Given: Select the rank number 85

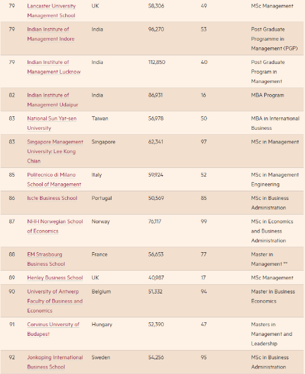Looking at the screenshot, I should coord(12,175).
